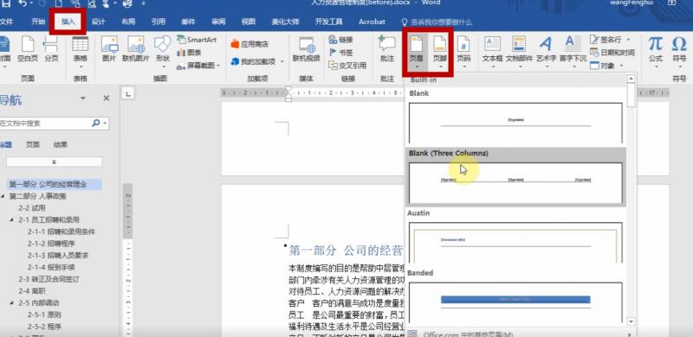The width and height of the screenshot is (693, 337).
Task: Insert a cross-reference (交叉引用)
Action: click(347, 66)
